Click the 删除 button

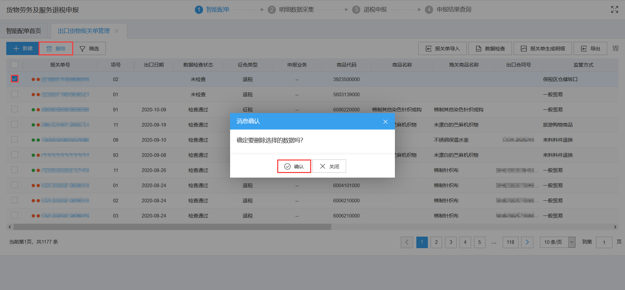tap(56, 48)
